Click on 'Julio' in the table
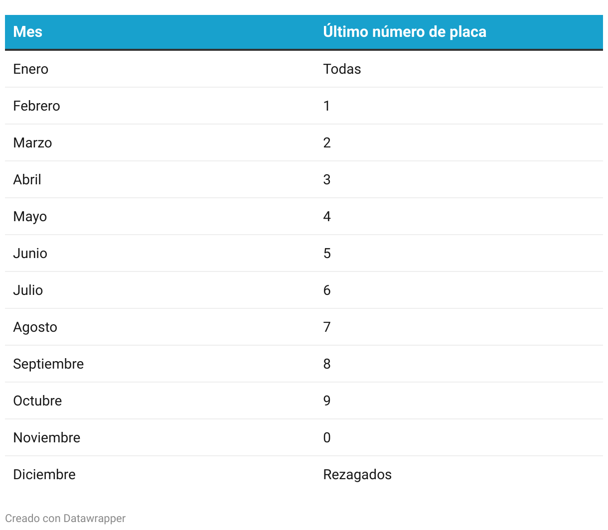The height and width of the screenshot is (530, 608). pyautogui.click(x=28, y=290)
